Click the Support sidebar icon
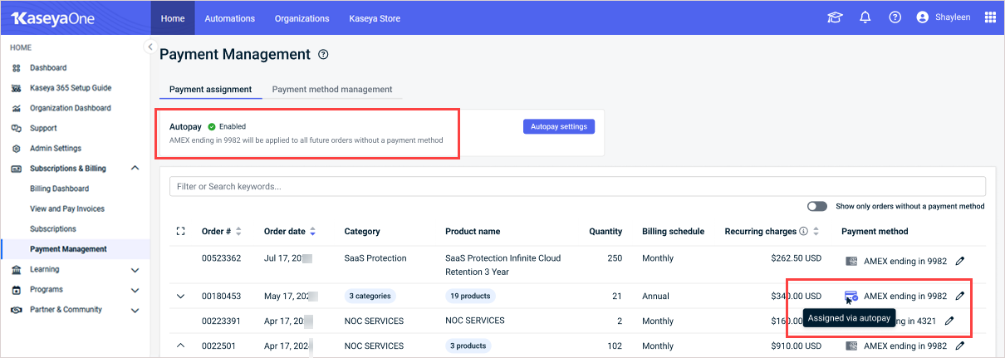Image resolution: width=1005 pixels, height=358 pixels. tap(16, 129)
